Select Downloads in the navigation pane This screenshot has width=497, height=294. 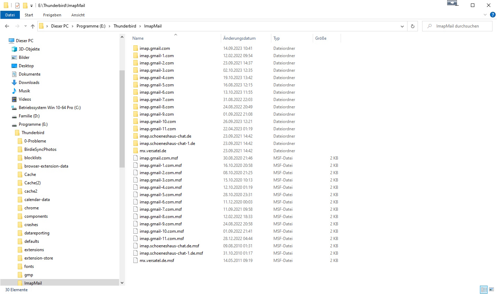coord(29,83)
